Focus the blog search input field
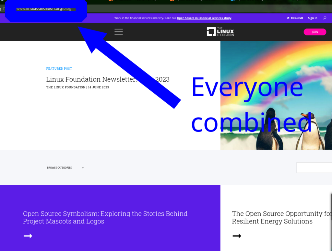This screenshot has width=332, height=251. click(314, 168)
